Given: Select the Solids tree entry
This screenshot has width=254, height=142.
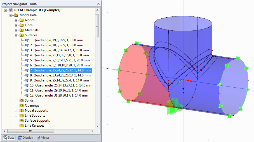Looking at the screenshot, I should [x=29, y=100].
